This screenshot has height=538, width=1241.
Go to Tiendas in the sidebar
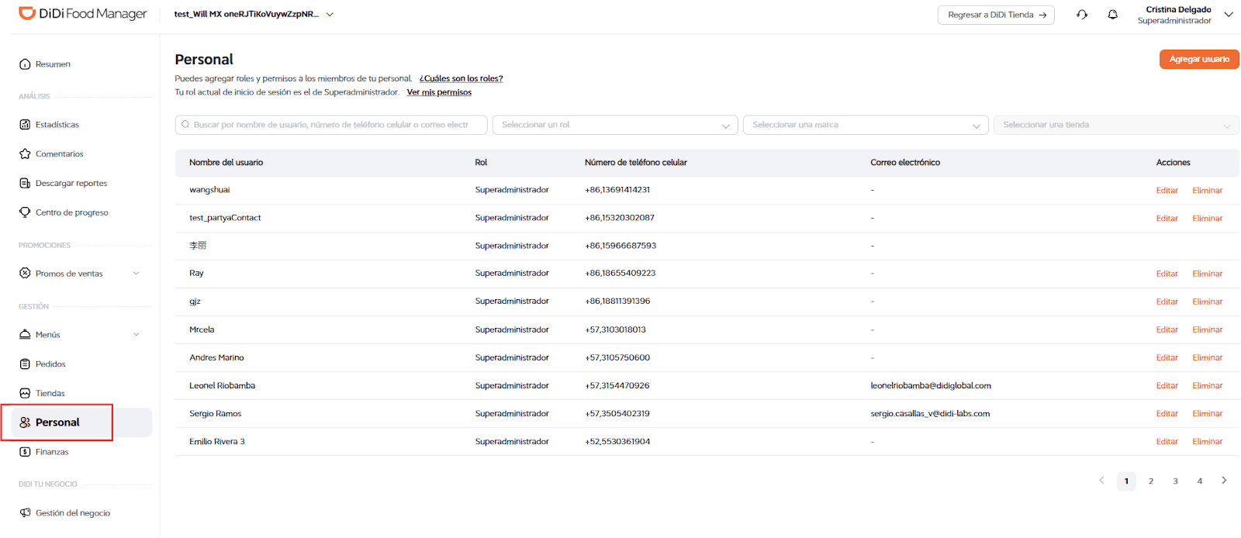[x=50, y=394]
